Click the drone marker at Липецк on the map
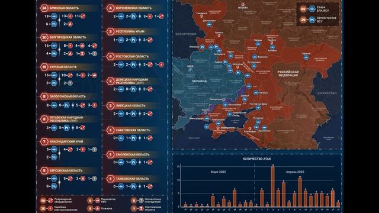The width and height of the screenshot is (379, 213). point(258,44)
